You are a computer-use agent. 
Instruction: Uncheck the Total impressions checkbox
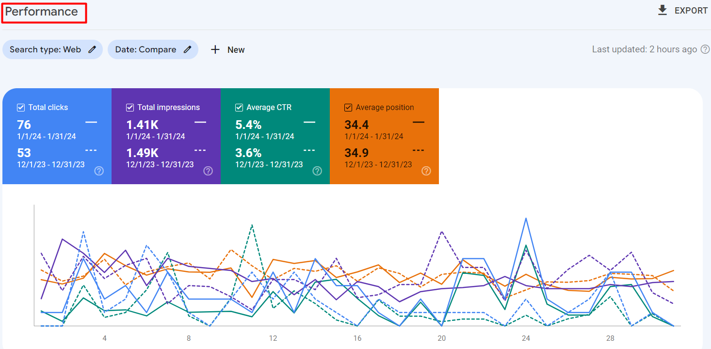(130, 108)
